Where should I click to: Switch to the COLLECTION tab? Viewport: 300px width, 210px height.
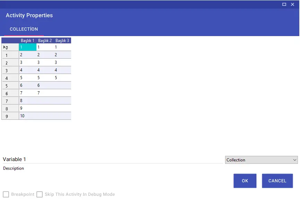click(24, 29)
